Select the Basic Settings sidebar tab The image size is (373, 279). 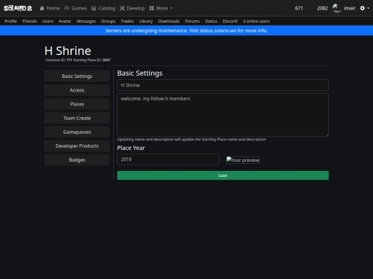(x=77, y=76)
